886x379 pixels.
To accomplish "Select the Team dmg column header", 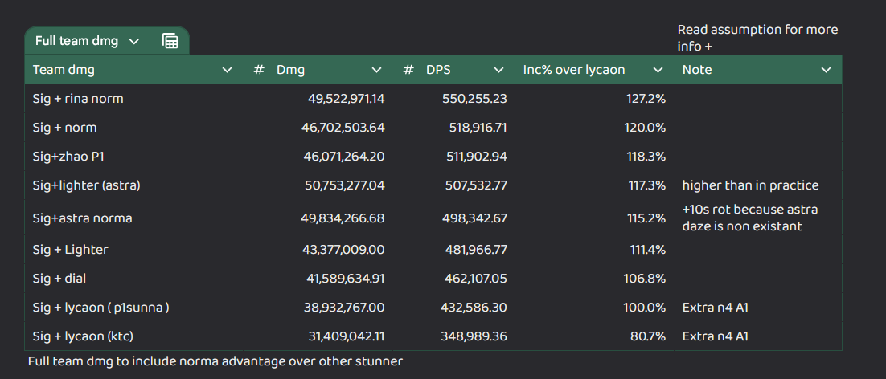I will (64, 70).
